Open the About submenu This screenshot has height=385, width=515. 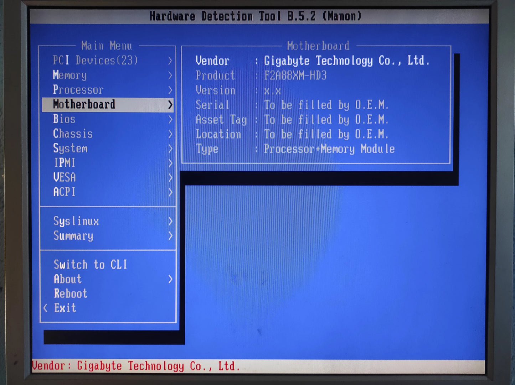click(x=108, y=279)
